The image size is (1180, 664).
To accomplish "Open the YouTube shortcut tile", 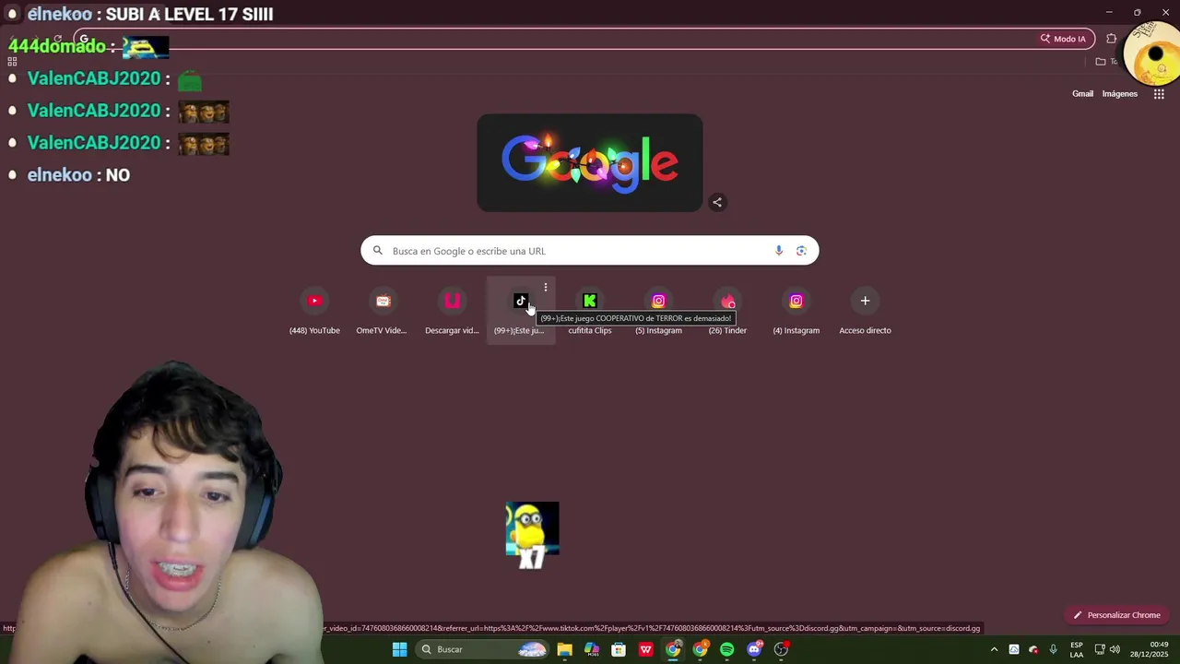I will [x=314, y=311].
